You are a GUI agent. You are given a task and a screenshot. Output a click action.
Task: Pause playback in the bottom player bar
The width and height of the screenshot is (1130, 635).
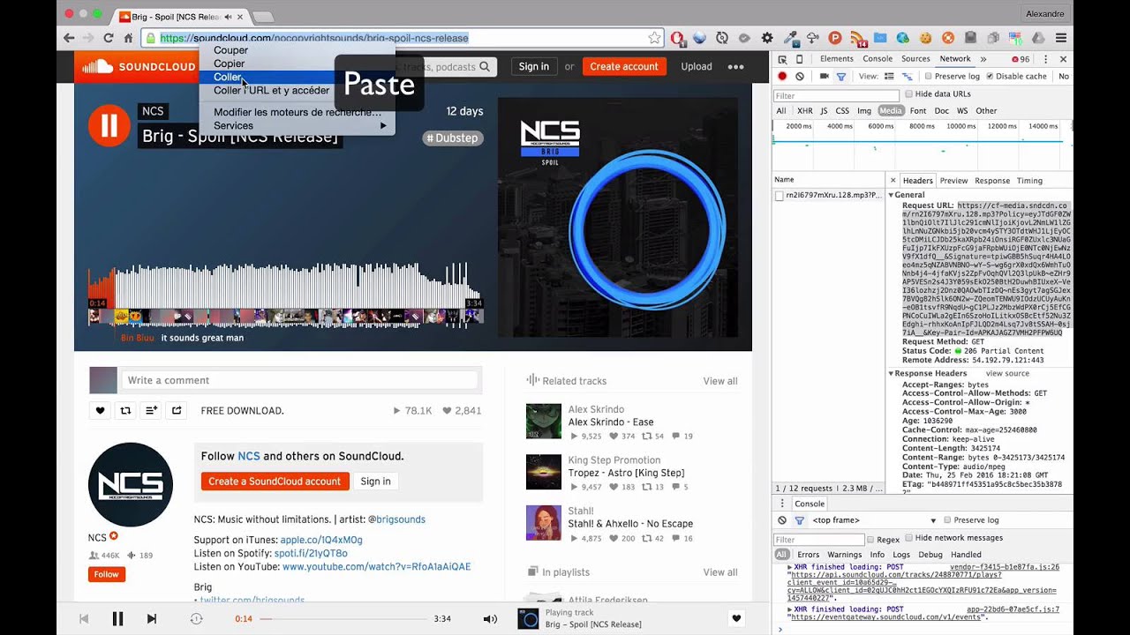[x=117, y=619]
